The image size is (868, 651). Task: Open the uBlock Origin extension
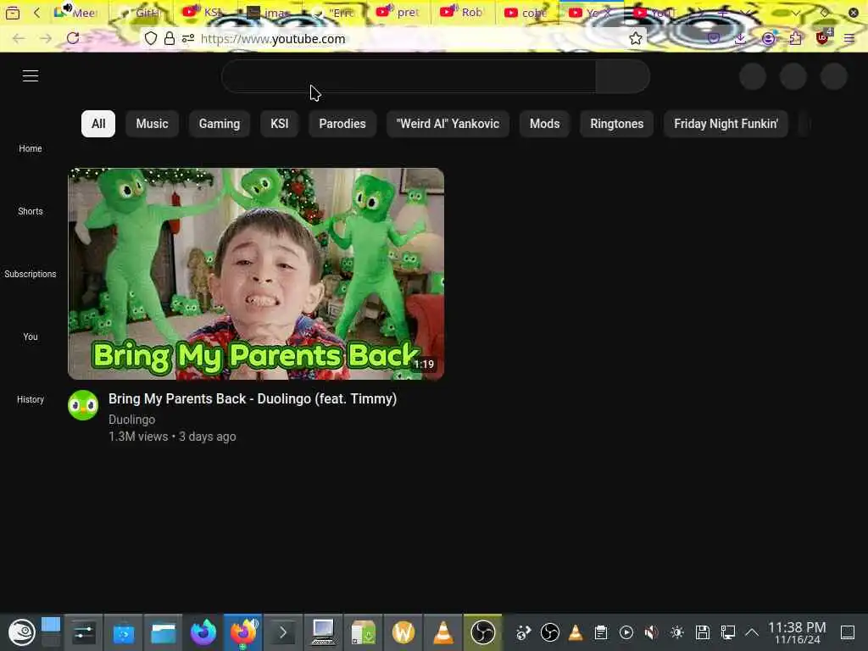823,37
